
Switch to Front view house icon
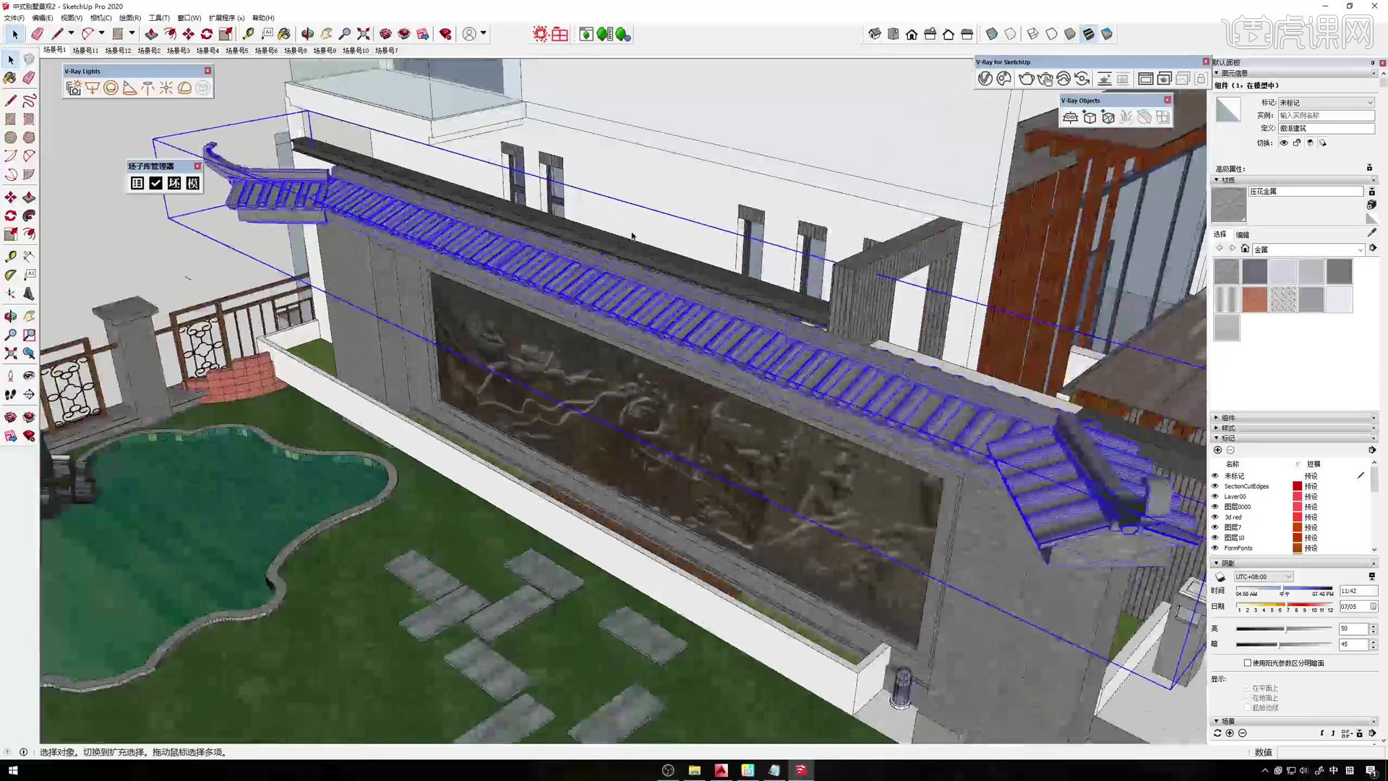coord(912,34)
